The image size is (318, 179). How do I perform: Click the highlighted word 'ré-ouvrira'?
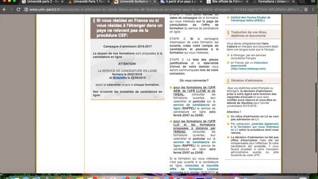pyautogui.click(x=120, y=78)
